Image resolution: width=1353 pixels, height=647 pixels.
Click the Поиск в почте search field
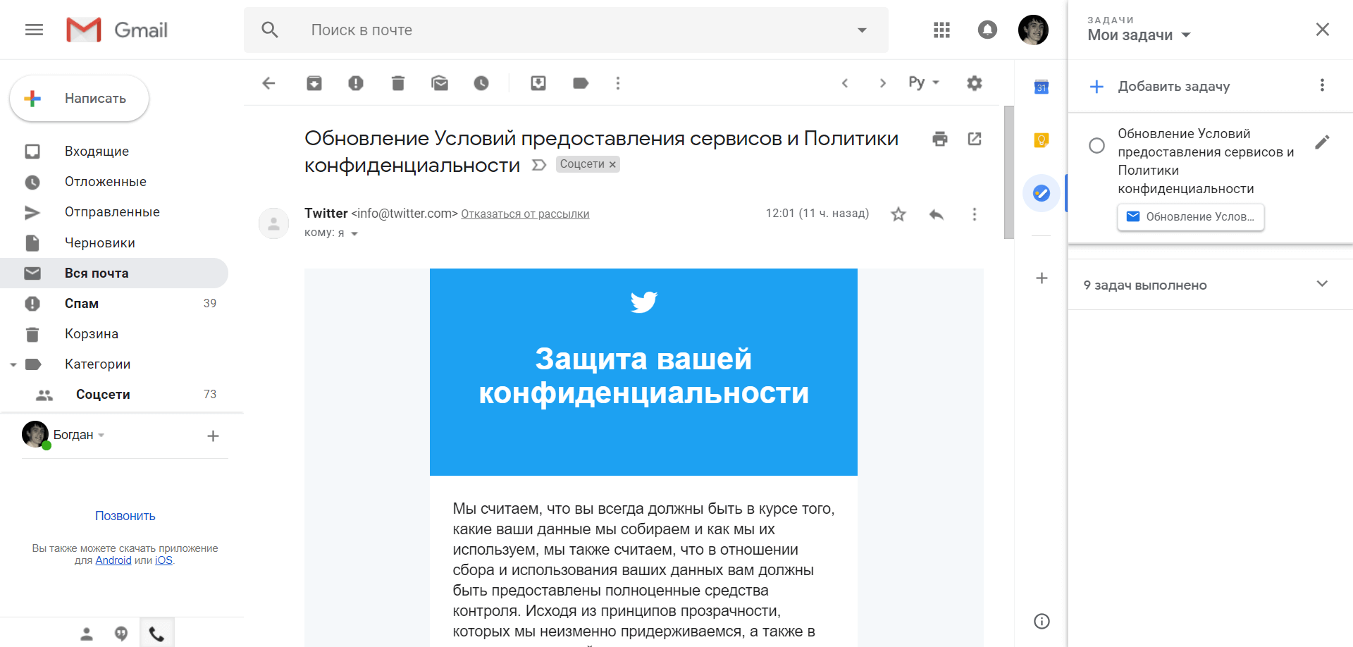point(564,30)
